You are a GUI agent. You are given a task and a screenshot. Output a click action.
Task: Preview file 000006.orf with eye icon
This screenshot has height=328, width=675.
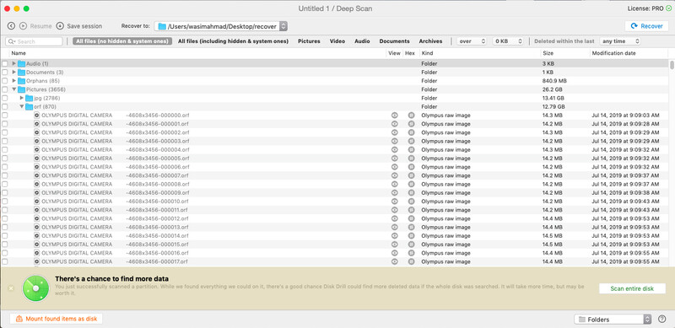pyautogui.click(x=394, y=167)
